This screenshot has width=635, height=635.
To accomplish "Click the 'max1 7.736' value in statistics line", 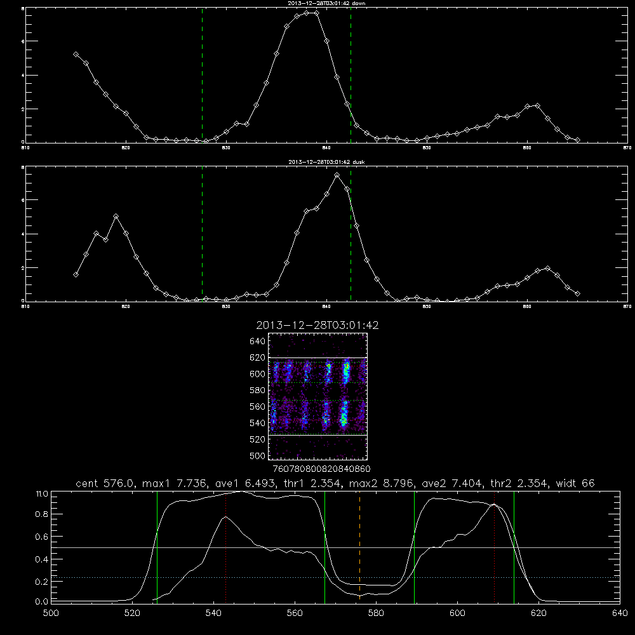I will pyautogui.click(x=175, y=483).
